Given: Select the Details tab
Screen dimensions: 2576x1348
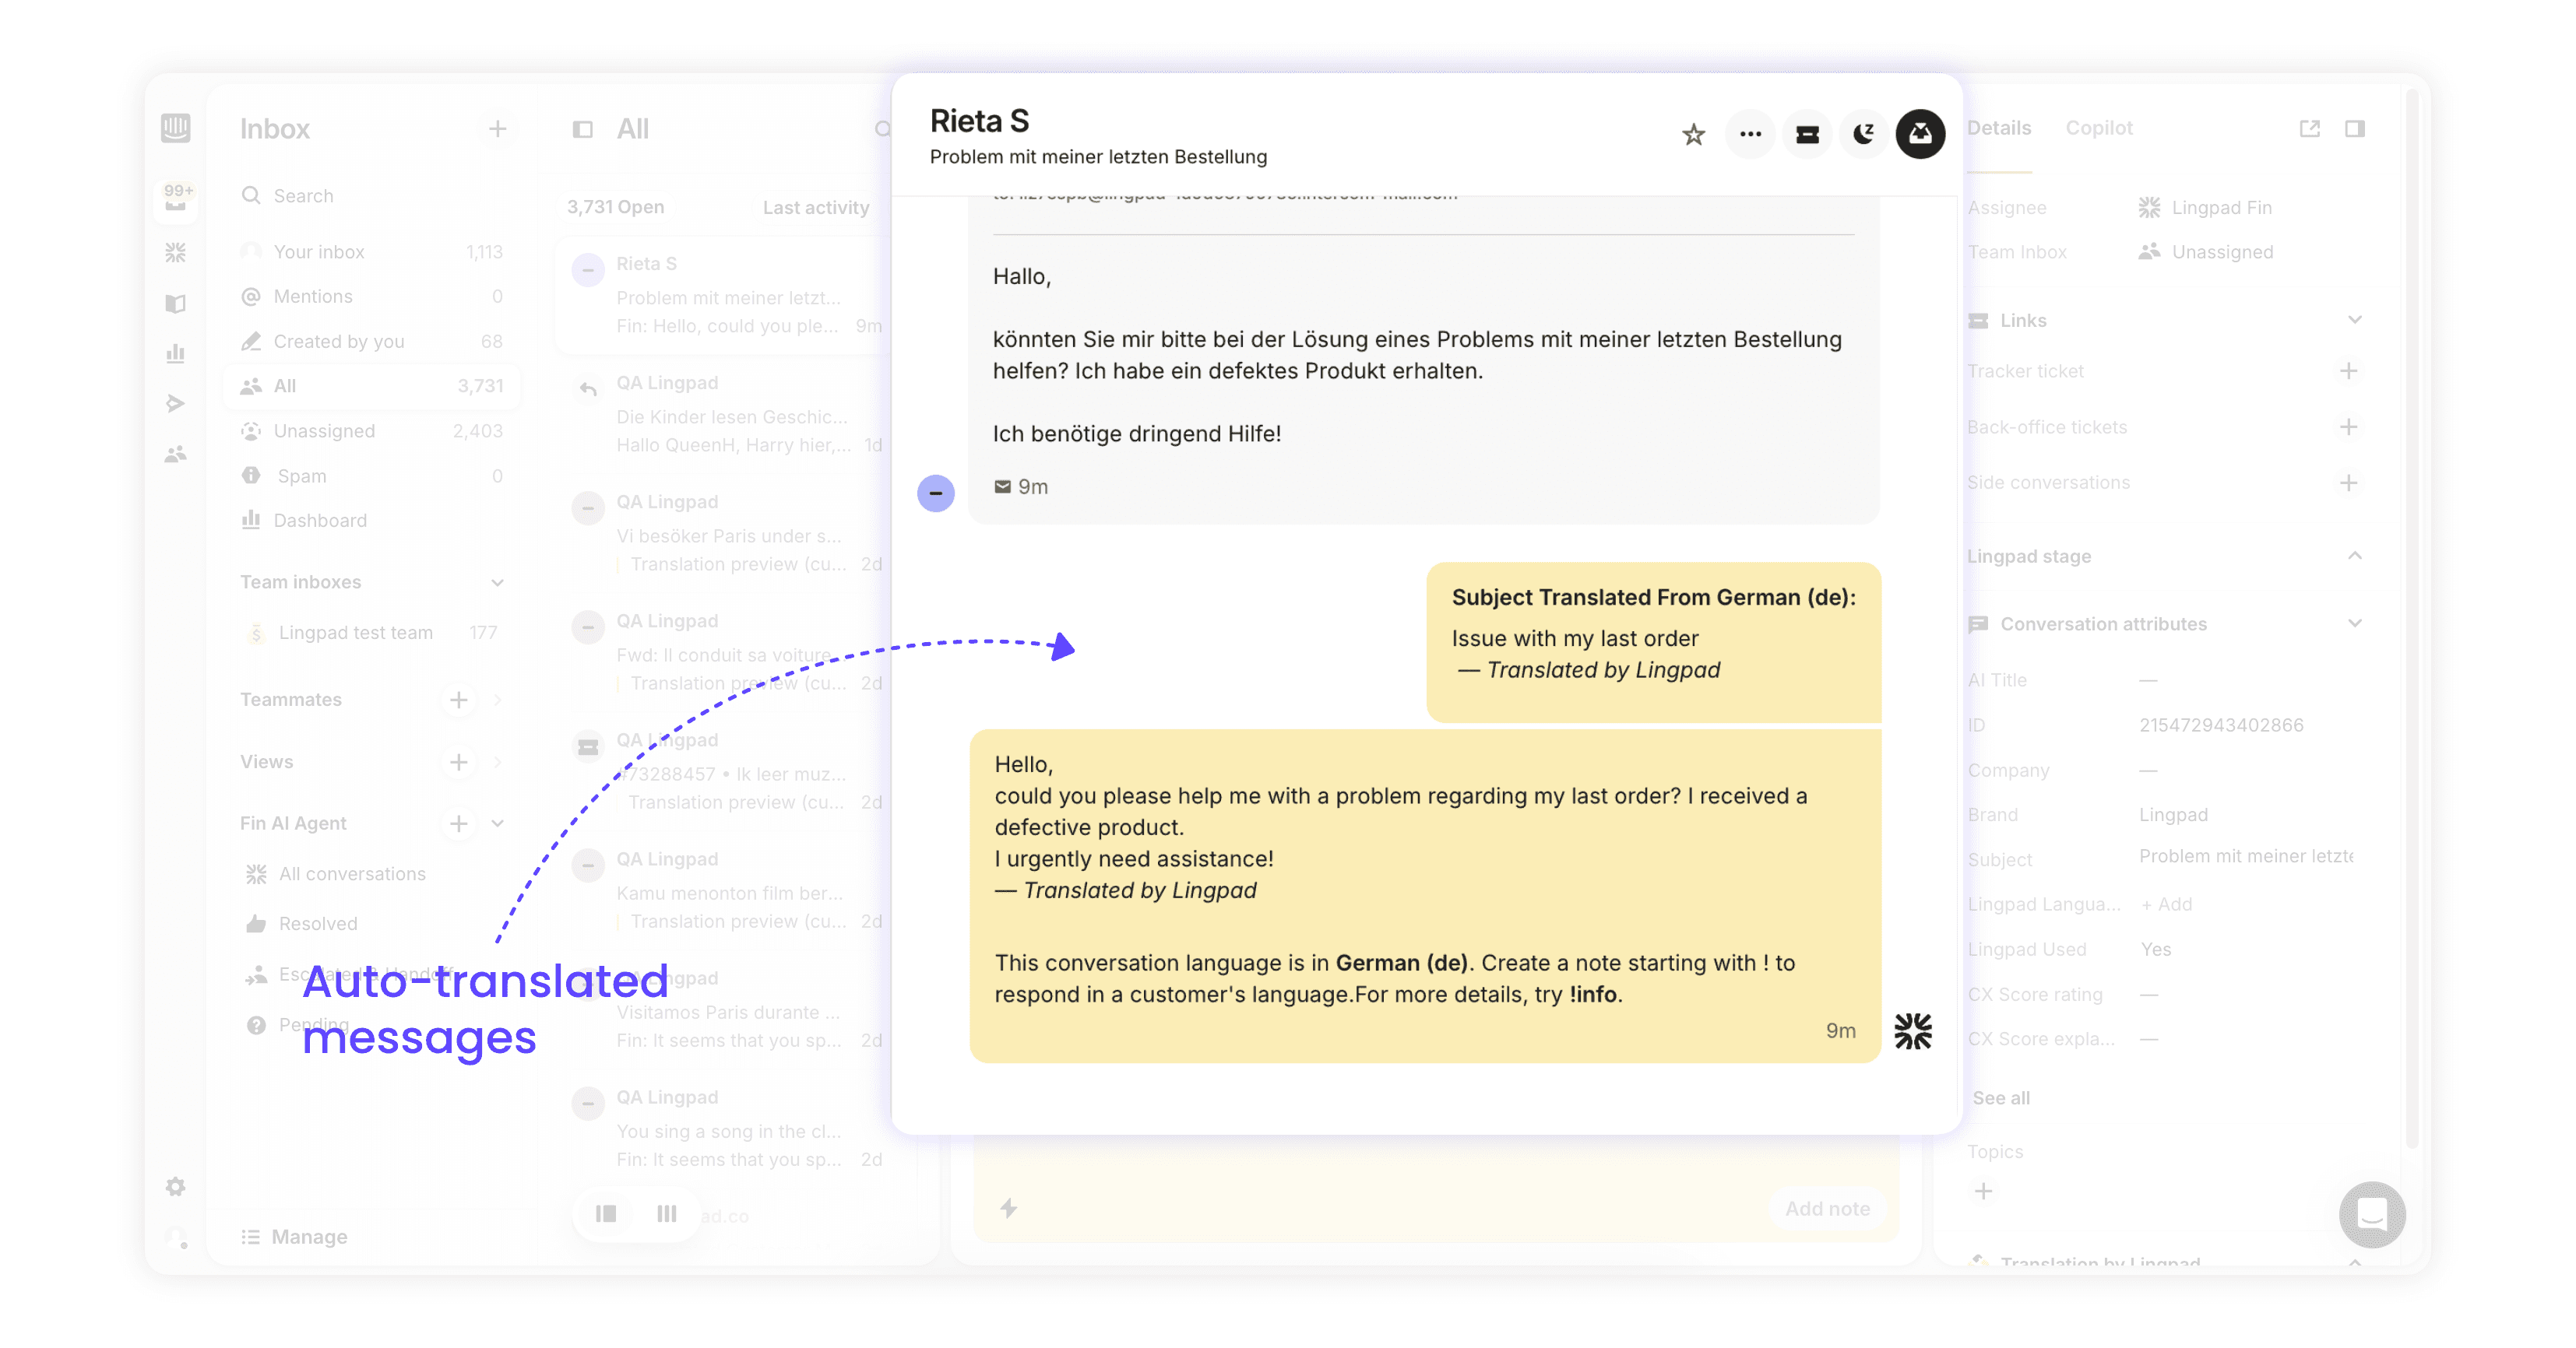Looking at the screenshot, I should point(1998,128).
